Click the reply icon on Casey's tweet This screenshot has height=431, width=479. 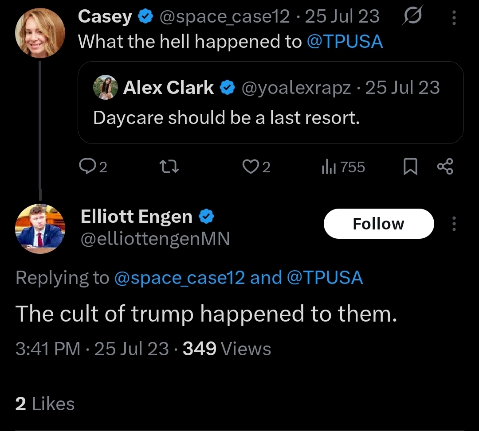(x=86, y=167)
